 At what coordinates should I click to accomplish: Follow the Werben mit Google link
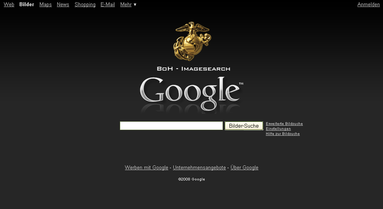pyautogui.click(x=147, y=168)
